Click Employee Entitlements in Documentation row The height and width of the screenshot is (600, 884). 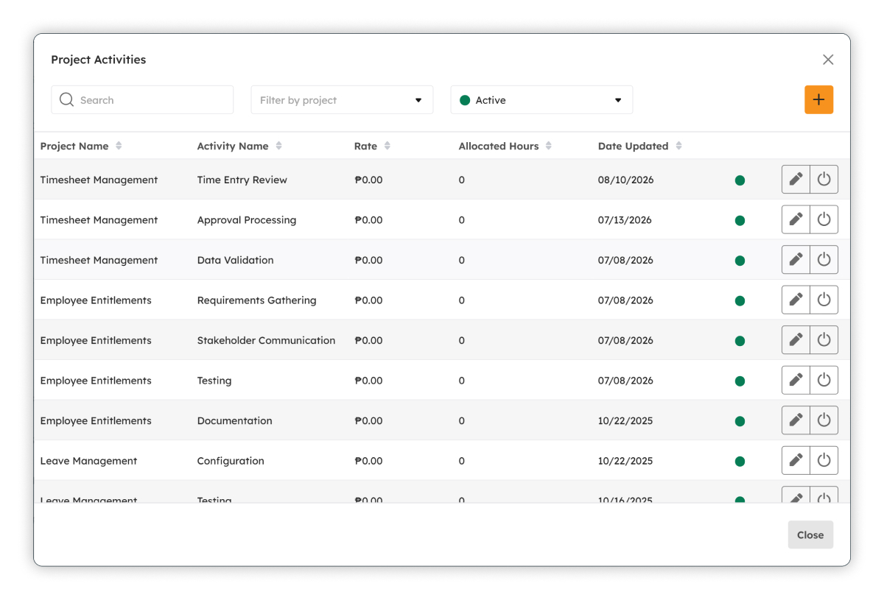96,420
